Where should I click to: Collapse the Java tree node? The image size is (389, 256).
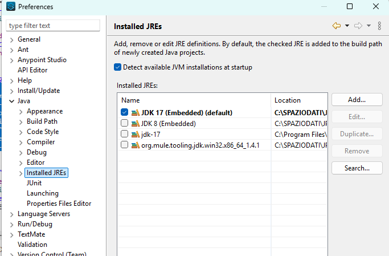(x=13, y=101)
